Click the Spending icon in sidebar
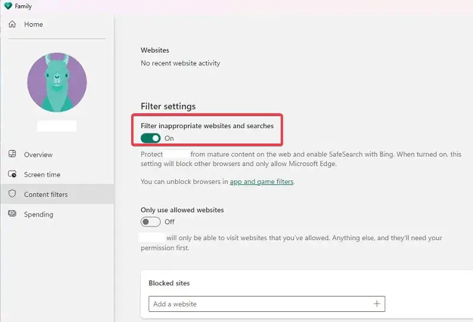This screenshot has width=473, height=322. tap(12, 214)
